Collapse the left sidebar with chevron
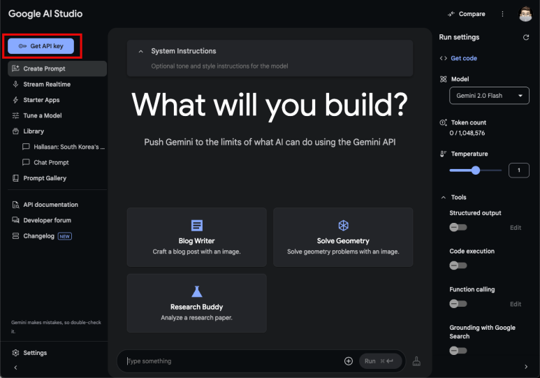This screenshot has width=540, height=378. (15, 368)
